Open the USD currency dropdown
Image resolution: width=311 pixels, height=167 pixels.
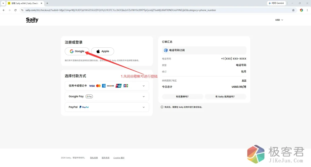pos(279,20)
